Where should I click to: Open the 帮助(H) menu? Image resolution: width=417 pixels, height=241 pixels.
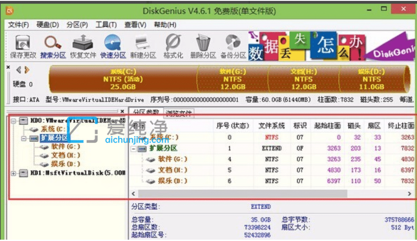click(165, 25)
